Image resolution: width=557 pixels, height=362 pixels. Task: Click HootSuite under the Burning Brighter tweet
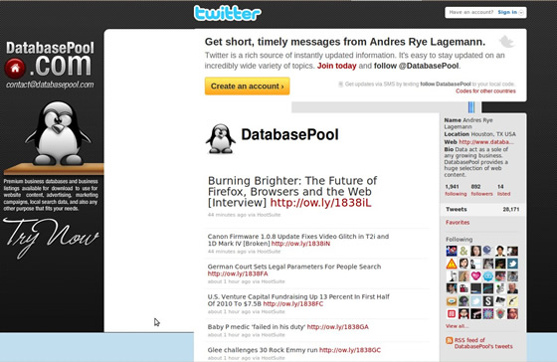(x=269, y=215)
